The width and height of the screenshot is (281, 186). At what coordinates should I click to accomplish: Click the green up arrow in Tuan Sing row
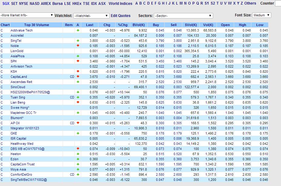pyautogui.click(x=78, y=97)
